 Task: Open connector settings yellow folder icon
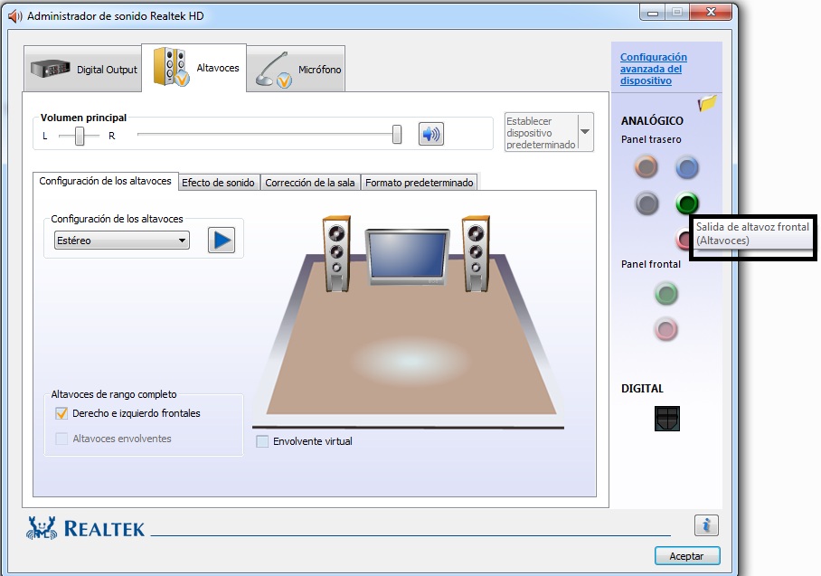click(707, 103)
